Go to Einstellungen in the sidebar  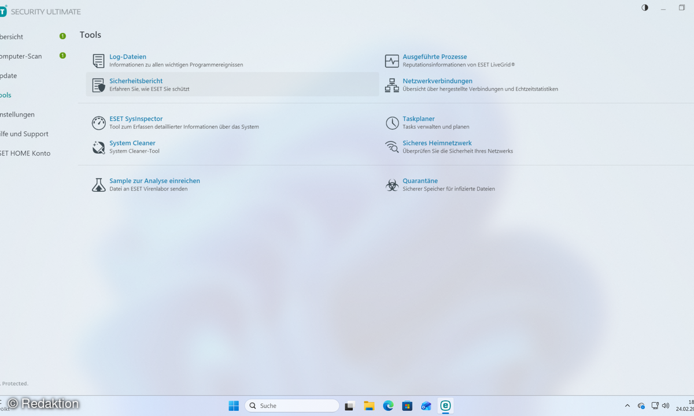[17, 114]
